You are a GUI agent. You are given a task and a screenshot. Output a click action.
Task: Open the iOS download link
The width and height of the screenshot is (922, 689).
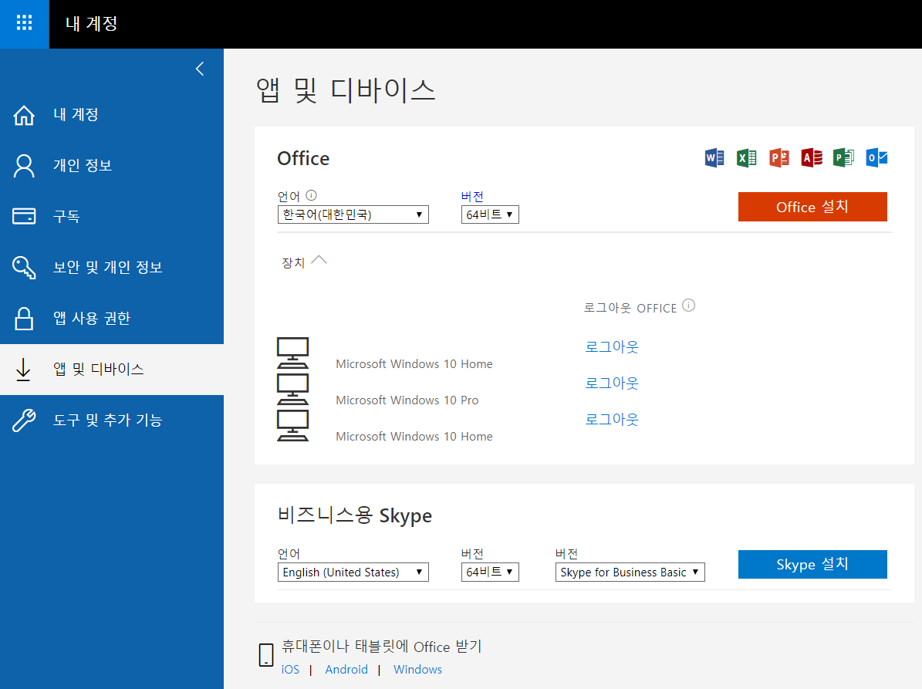(290, 670)
